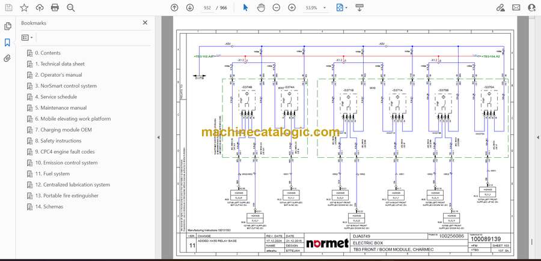Open bookmark 13. Portable fire extinguisher
This screenshot has width=541, height=261.
[x=67, y=196]
